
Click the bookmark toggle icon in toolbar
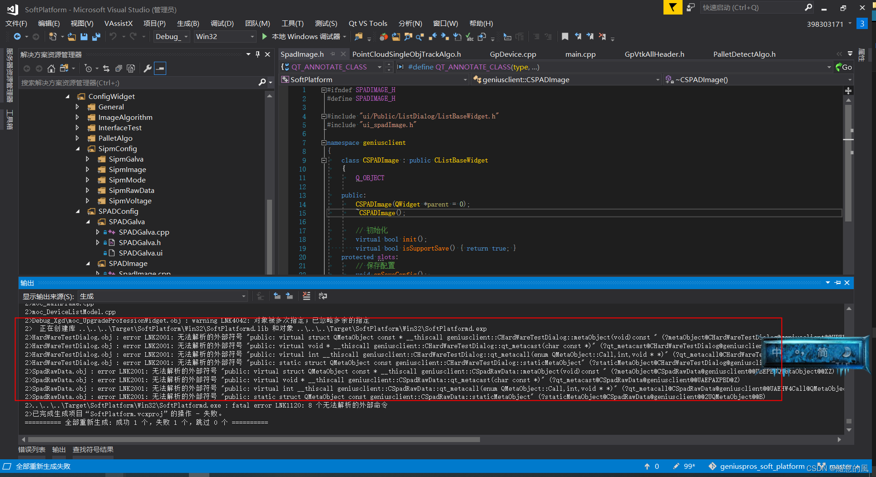(x=565, y=37)
